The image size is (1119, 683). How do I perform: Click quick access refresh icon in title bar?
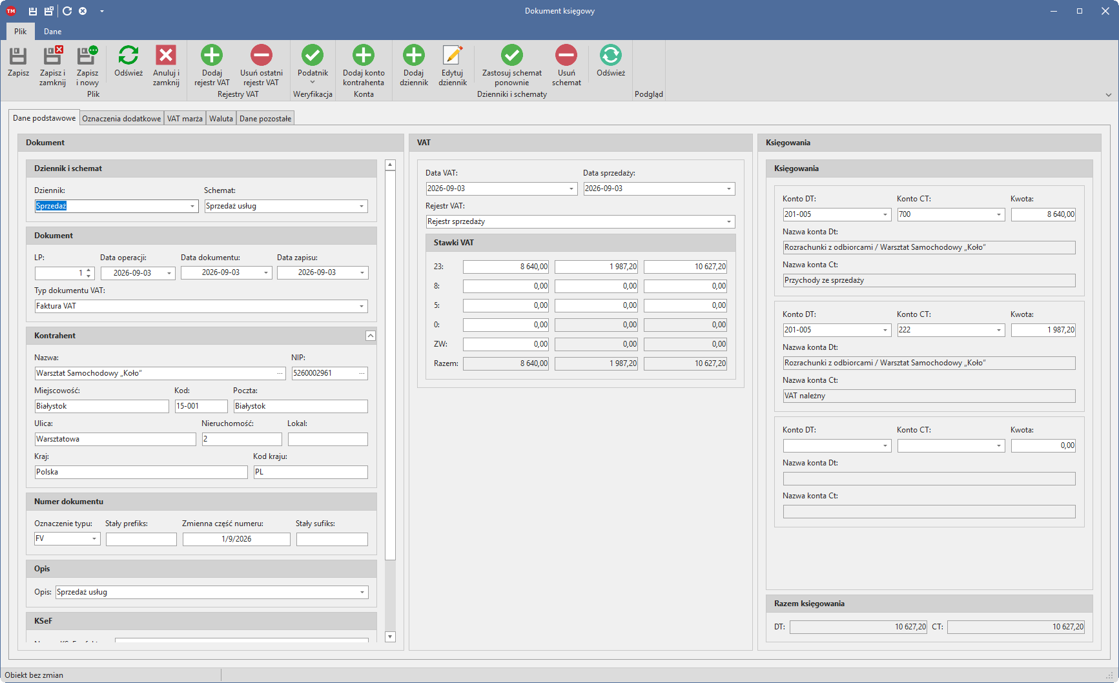(67, 11)
